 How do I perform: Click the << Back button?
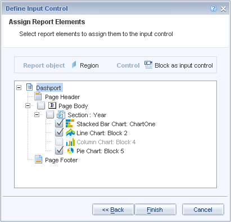pos(113,210)
